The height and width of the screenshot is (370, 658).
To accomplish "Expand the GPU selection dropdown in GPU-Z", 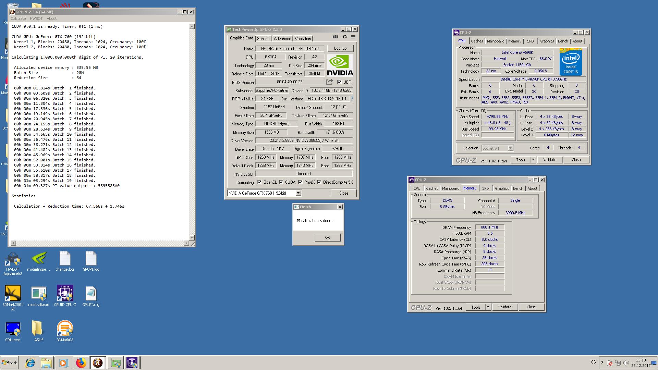I will point(298,193).
